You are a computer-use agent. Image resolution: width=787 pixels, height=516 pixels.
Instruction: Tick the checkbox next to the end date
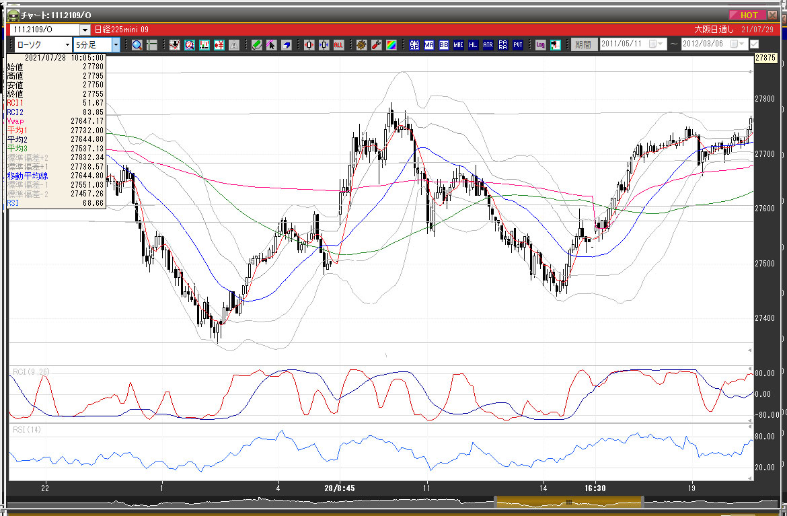(x=754, y=44)
